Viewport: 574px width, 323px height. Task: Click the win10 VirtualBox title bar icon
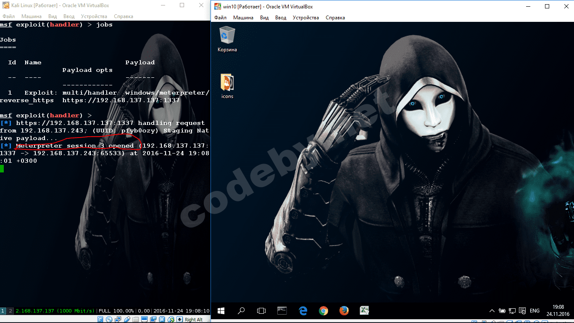point(218,6)
